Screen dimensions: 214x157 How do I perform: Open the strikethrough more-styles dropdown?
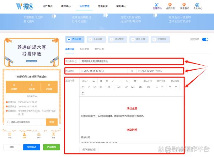click(120, 81)
